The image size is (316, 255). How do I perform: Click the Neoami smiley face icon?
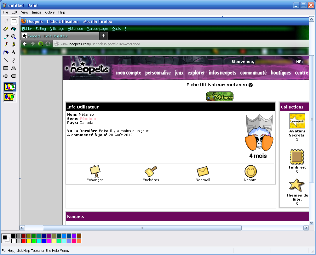click(250, 171)
